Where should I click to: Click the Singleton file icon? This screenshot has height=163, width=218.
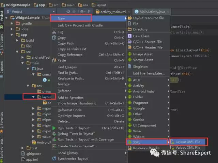pos(129,66)
